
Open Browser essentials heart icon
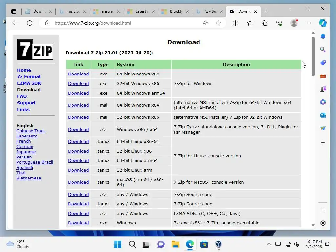point(279,23)
